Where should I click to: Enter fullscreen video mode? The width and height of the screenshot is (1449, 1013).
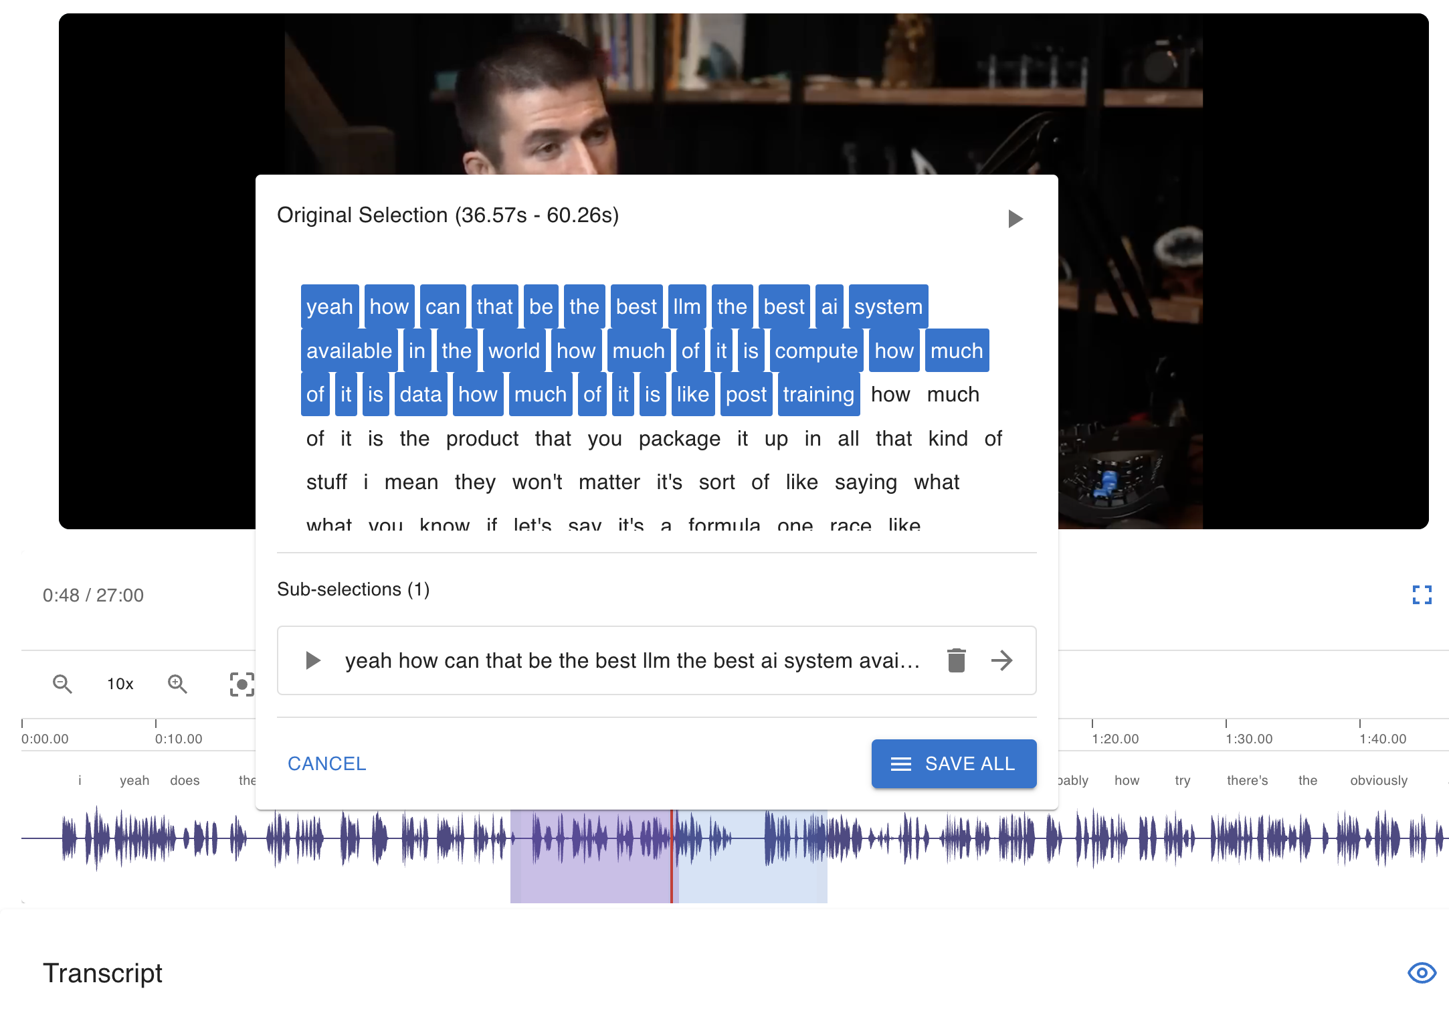(1422, 595)
